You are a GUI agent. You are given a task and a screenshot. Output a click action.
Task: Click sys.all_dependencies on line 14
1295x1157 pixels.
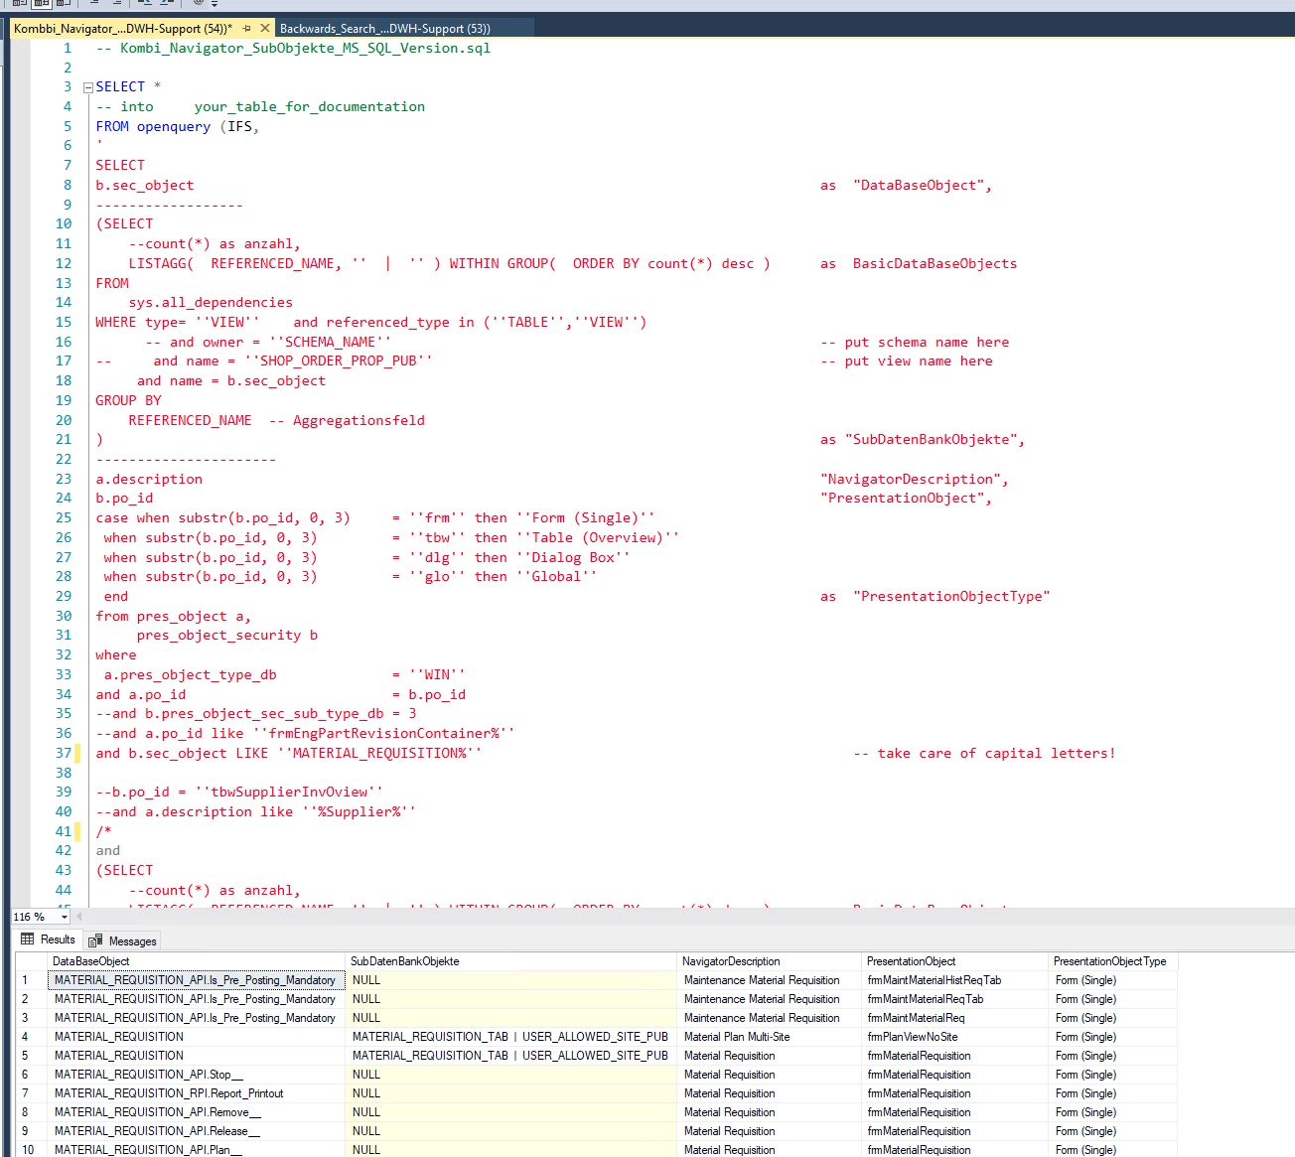tap(211, 303)
